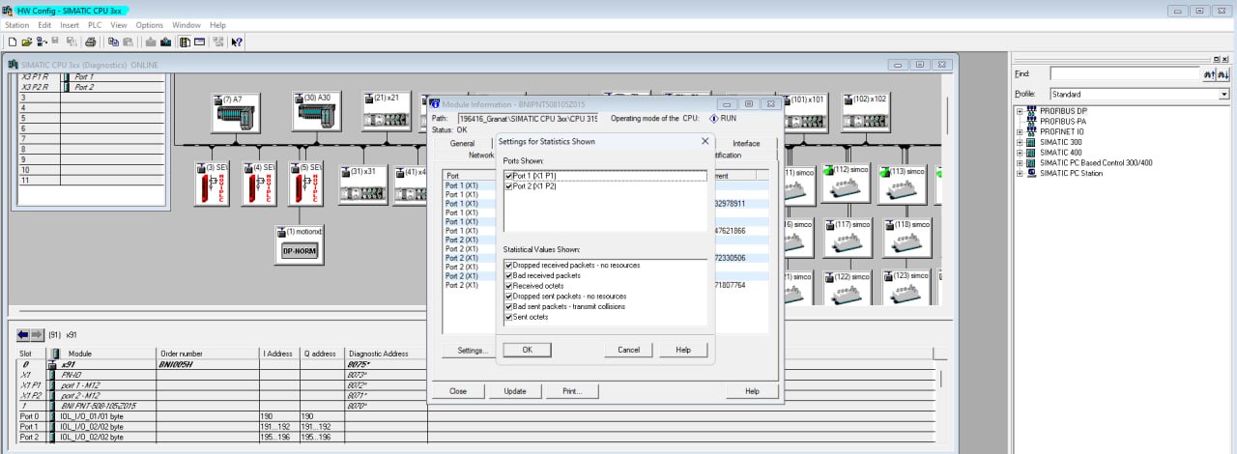Uncheck Port 2 (X1 P2) checkbox
1237x454 pixels.
click(509, 185)
